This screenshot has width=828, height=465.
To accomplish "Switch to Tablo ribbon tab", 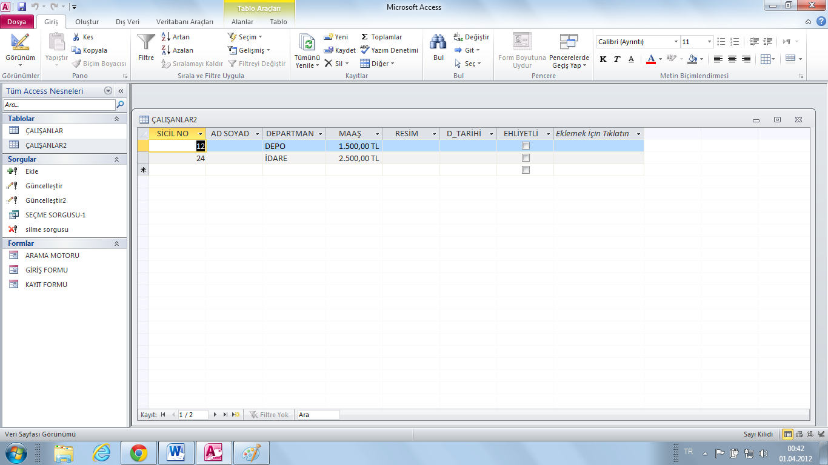I will point(279,22).
